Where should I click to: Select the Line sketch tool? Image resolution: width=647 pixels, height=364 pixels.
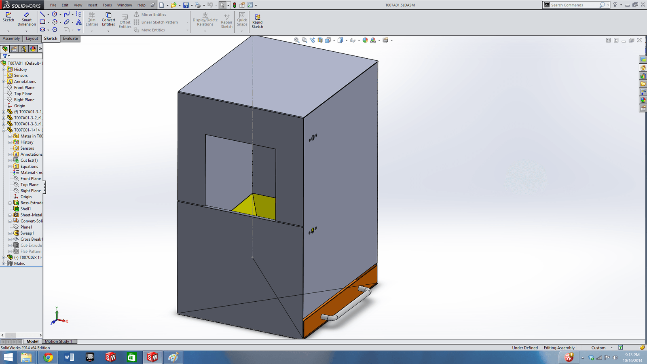[x=42, y=14]
